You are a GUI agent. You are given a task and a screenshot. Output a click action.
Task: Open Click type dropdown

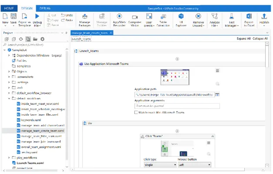[x=160, y=165]
